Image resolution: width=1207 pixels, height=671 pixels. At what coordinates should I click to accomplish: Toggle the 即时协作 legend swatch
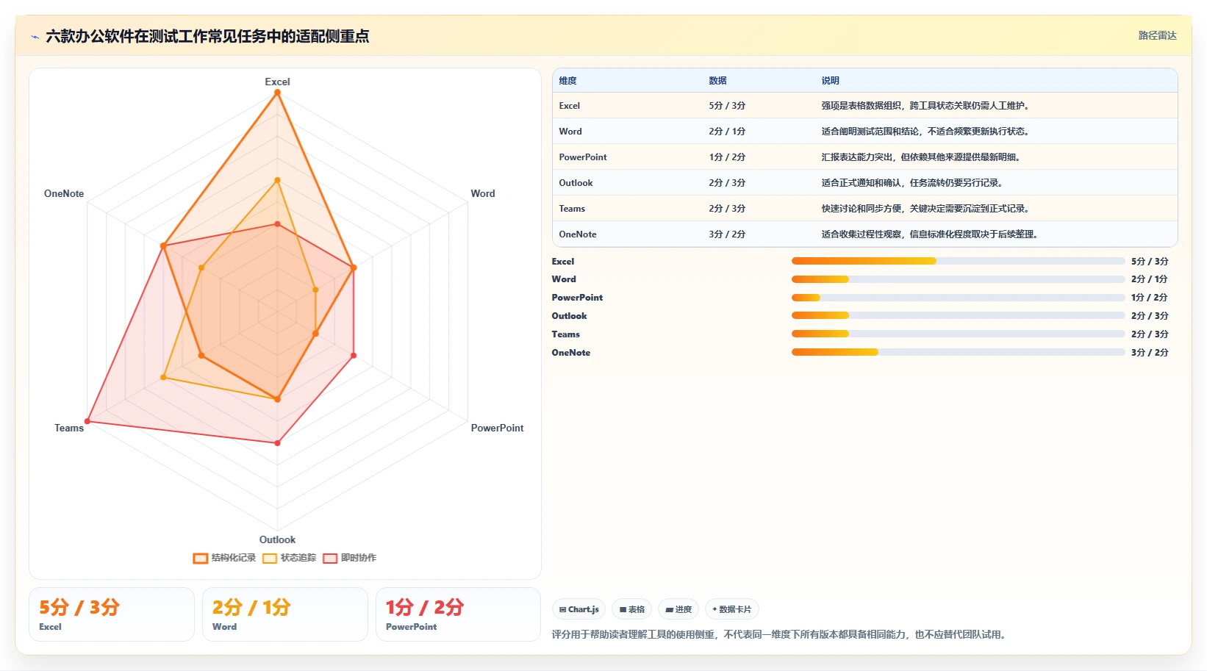(330, 558)
